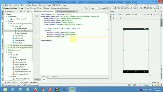The height and width of the screenshot is (92, 163).
Task: Open the Resource Manager side tab
Action: [x=2, y=28]
